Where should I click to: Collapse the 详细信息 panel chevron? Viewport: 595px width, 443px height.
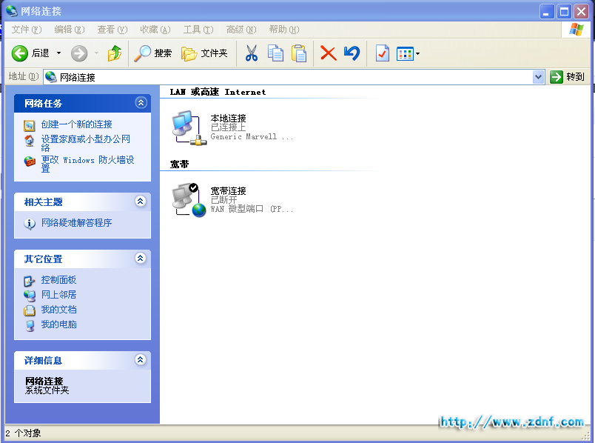(141, 359)
